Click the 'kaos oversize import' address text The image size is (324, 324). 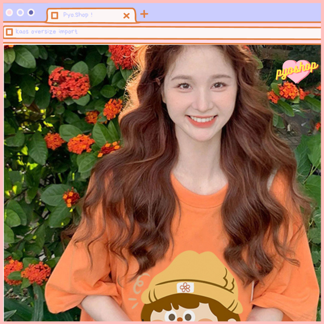coord(47,32)
